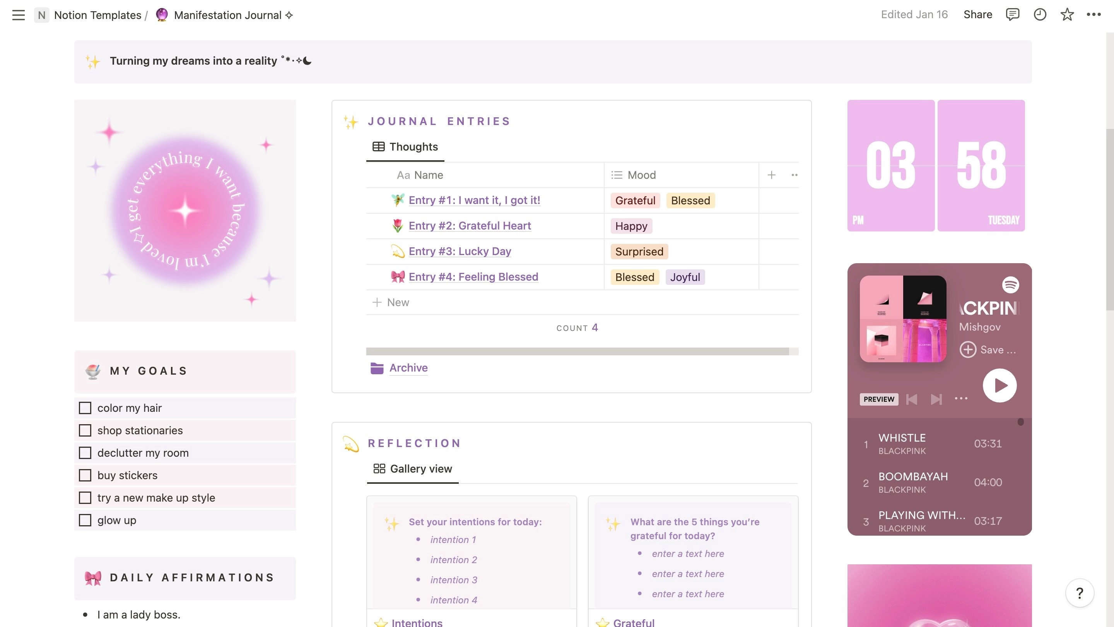This screenshot has height=627, width=1114.
Task: Open the Name column header menu
Action: click(485, 175)
